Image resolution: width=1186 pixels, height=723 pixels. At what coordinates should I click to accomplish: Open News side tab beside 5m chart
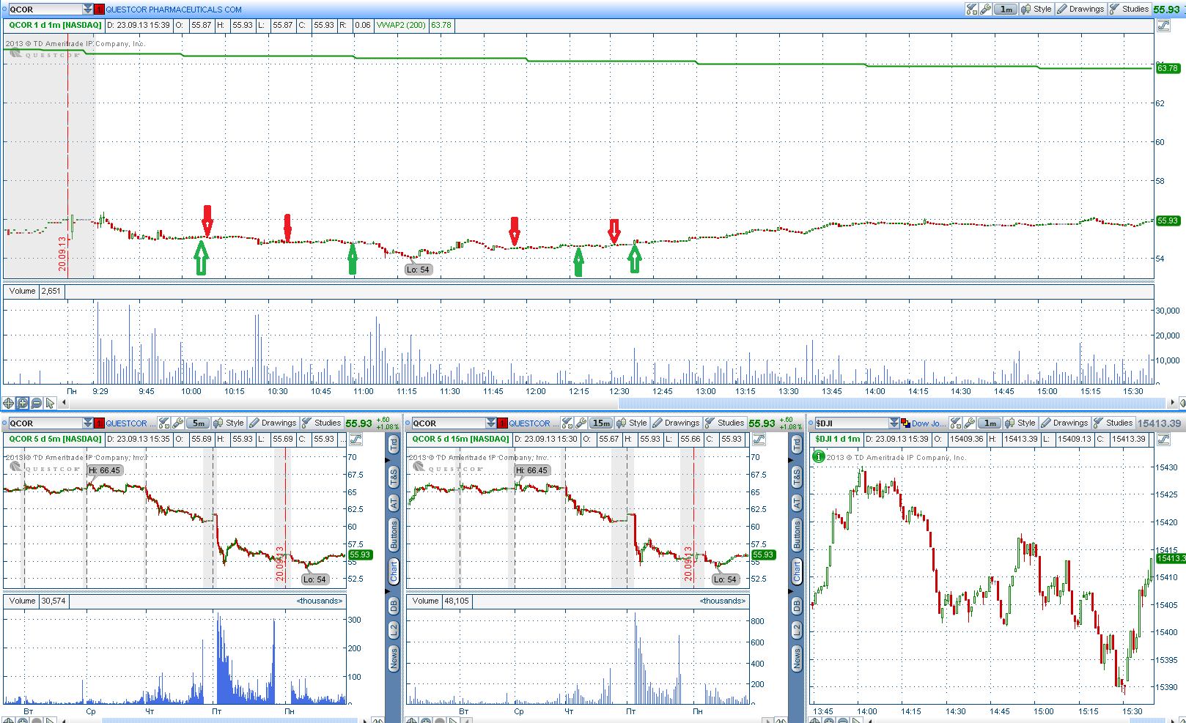[x=394, y=659]
